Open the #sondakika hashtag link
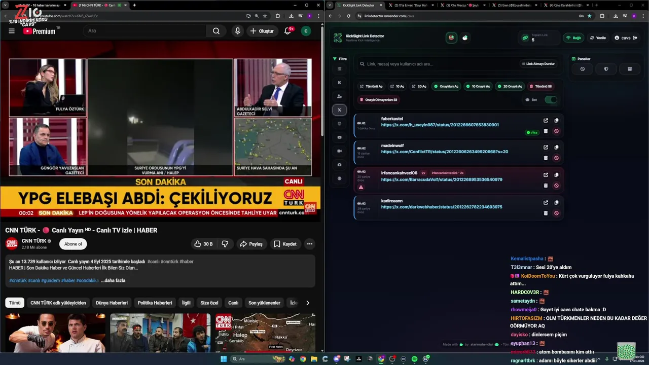 87,280
